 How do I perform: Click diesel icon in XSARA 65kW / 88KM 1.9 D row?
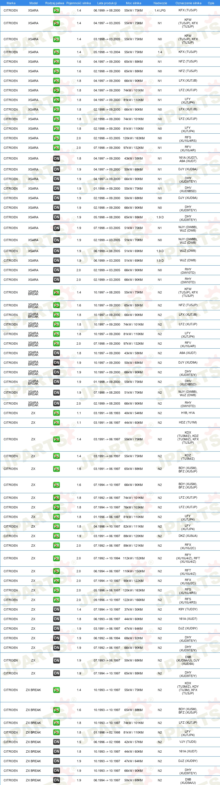(56, 217)
